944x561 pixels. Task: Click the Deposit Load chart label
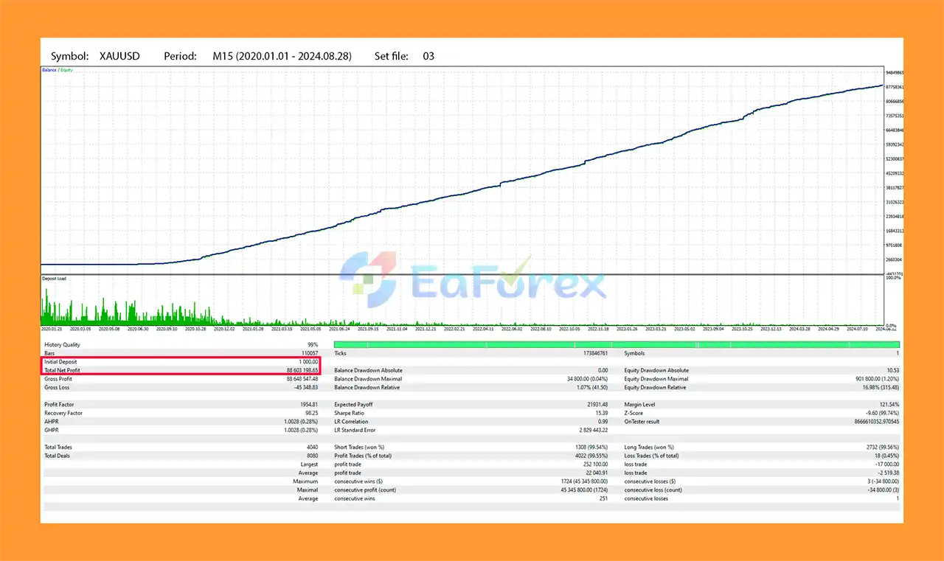point(53,279)
